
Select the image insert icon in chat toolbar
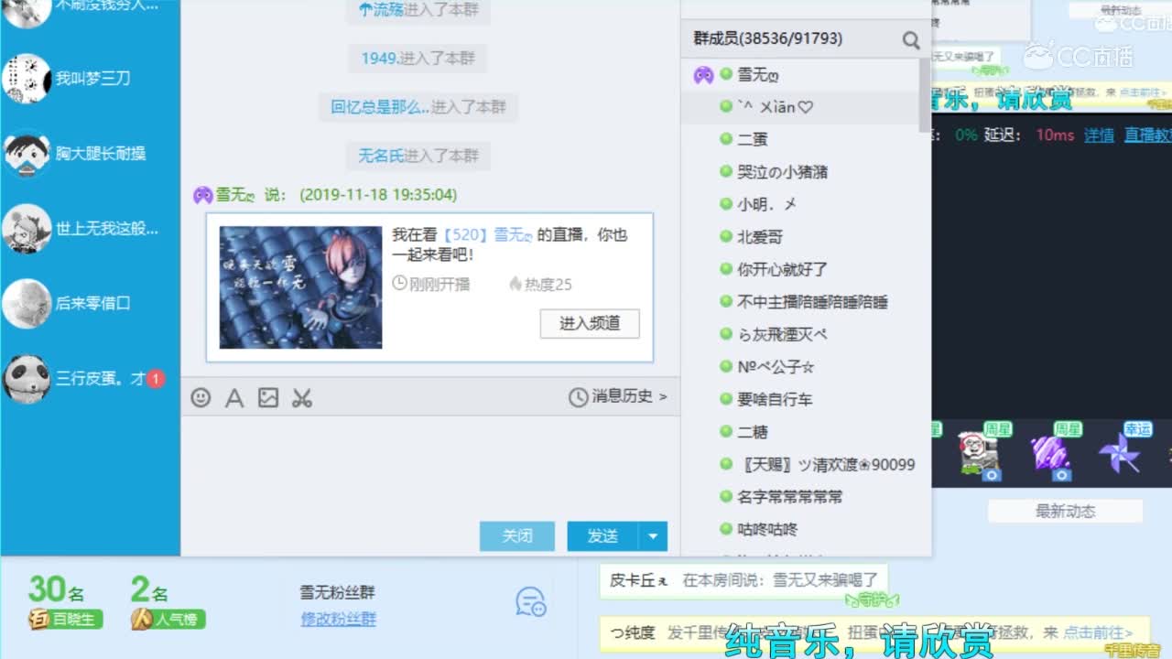[267, 397]
